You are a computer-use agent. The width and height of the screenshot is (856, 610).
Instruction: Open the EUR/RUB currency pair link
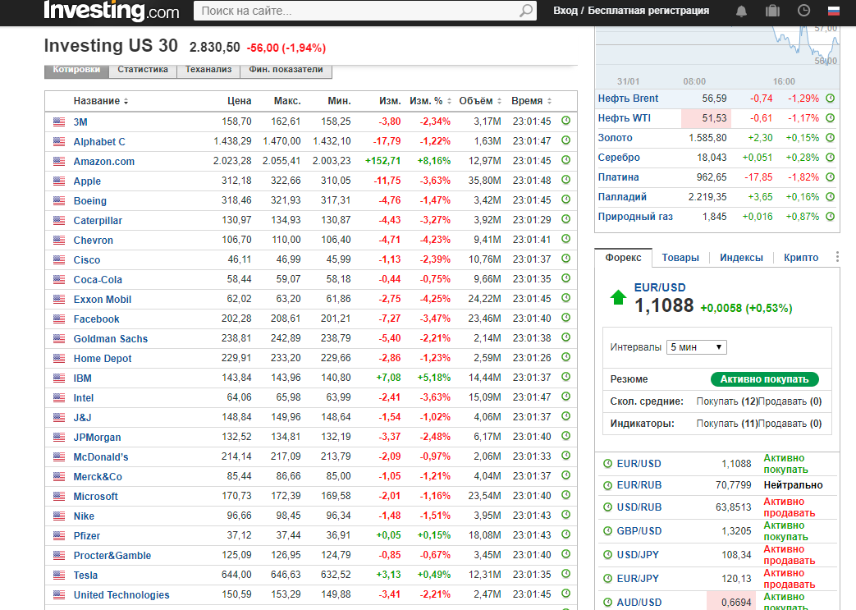pyautogui.click(x=639, y=485)
